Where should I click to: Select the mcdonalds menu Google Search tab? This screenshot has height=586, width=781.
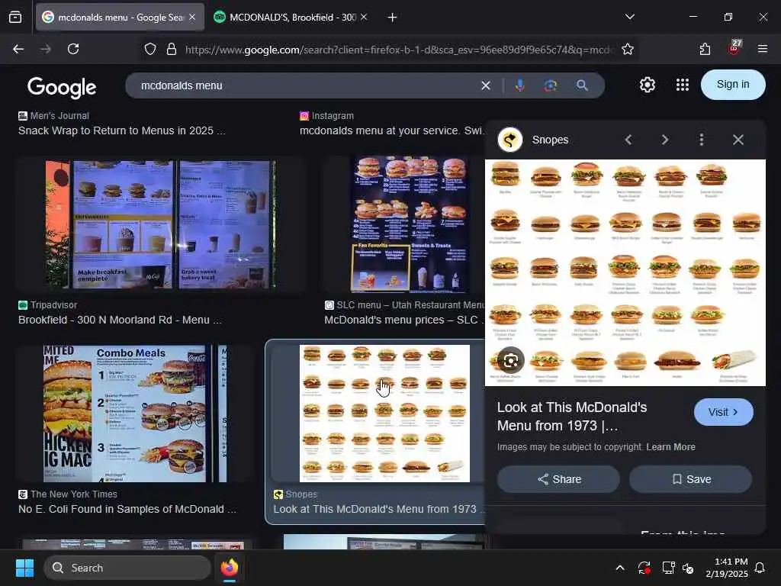(x=120, y=18)
